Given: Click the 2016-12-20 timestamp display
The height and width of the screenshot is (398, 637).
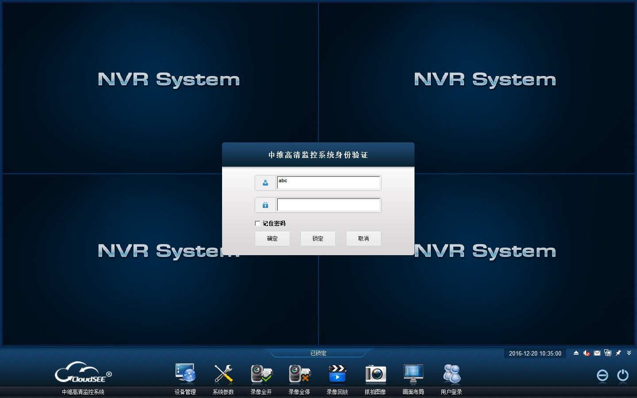Looking at the screenshot, I should pos(534,353).
